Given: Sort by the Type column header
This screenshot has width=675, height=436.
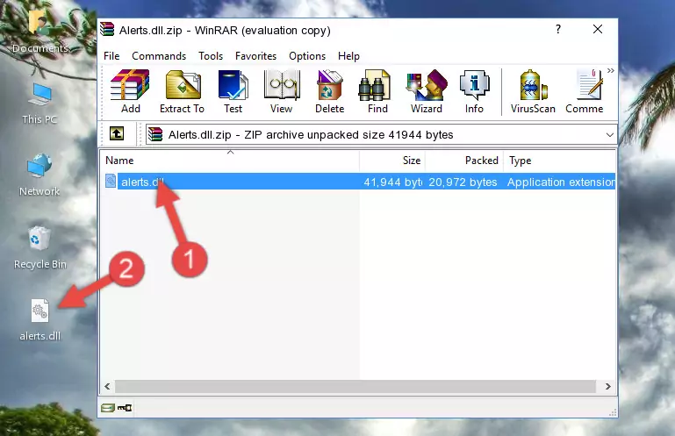Looking at the screenshot, I should coord(560,161).
